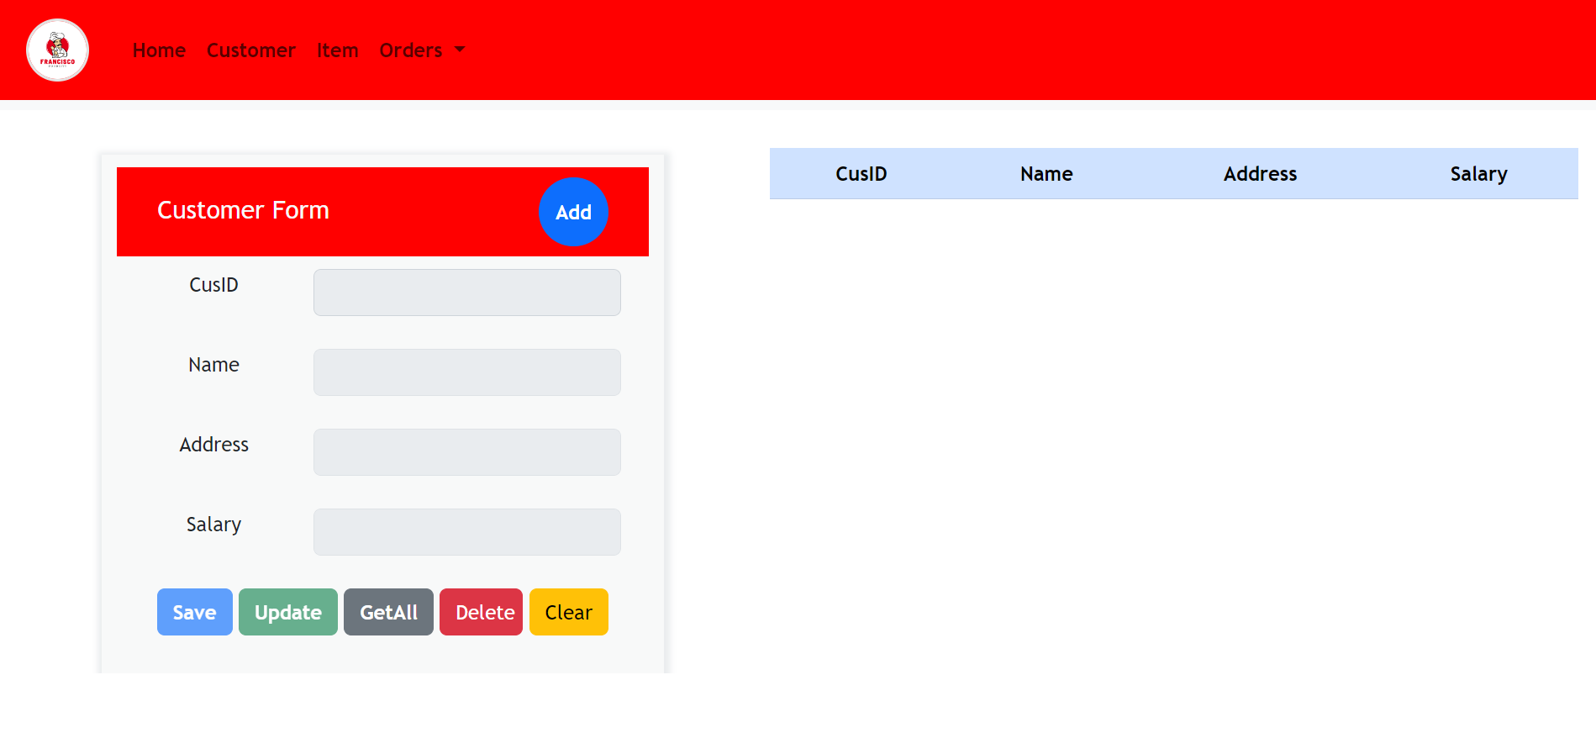The width and height of the screenshot is (1596, 754).
Task: Save the customer record
Action: [194, 612]
